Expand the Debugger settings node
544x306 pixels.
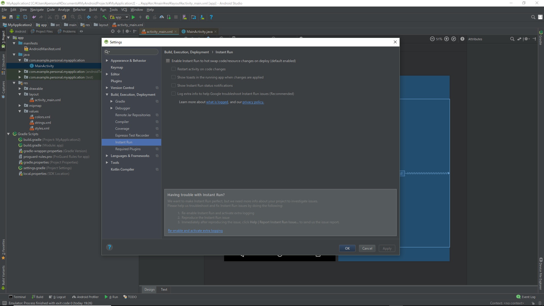pyautogui.click(x=112, y=108)
